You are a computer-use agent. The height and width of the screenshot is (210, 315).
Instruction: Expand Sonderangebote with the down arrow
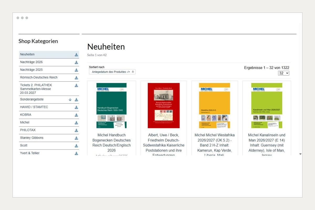70,99
